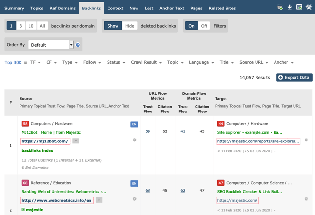Click the create report icon
Screen dimensions: 315x215
pos(299,8)
